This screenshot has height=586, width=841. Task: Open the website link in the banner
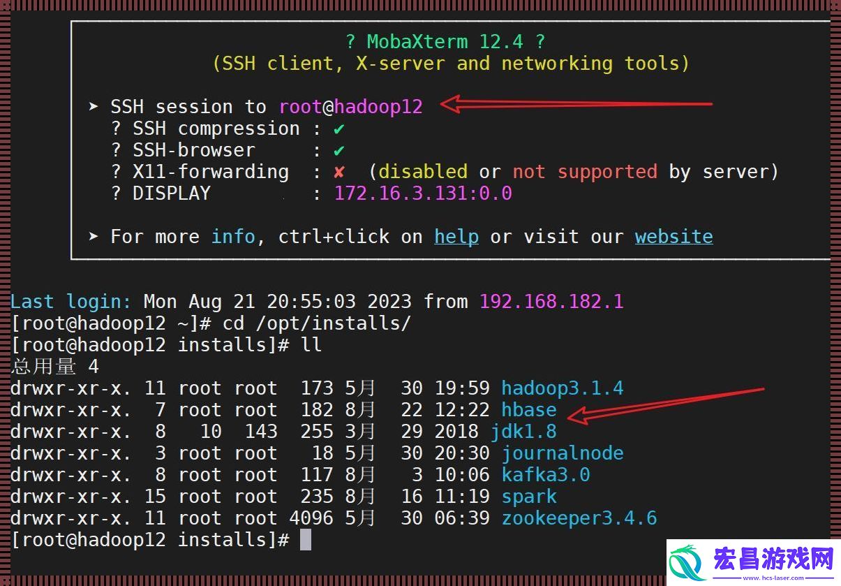pos(673,237)
